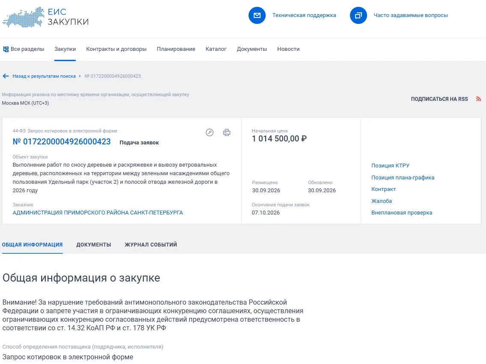Switch to ОБЩАЯ ИНФОРМАЦИЯ tab
Image resolution: width=486 pixels, height=364 pixels.
point(32,244)
